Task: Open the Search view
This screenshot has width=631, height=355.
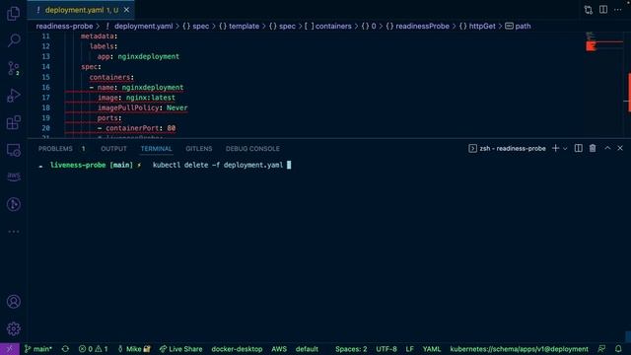Action: coord(13,39)
